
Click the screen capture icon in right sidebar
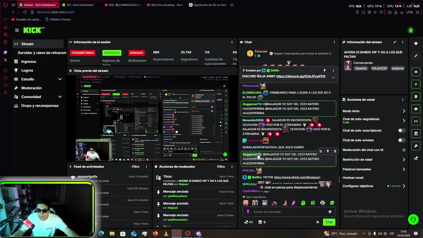tap(416, 72)
